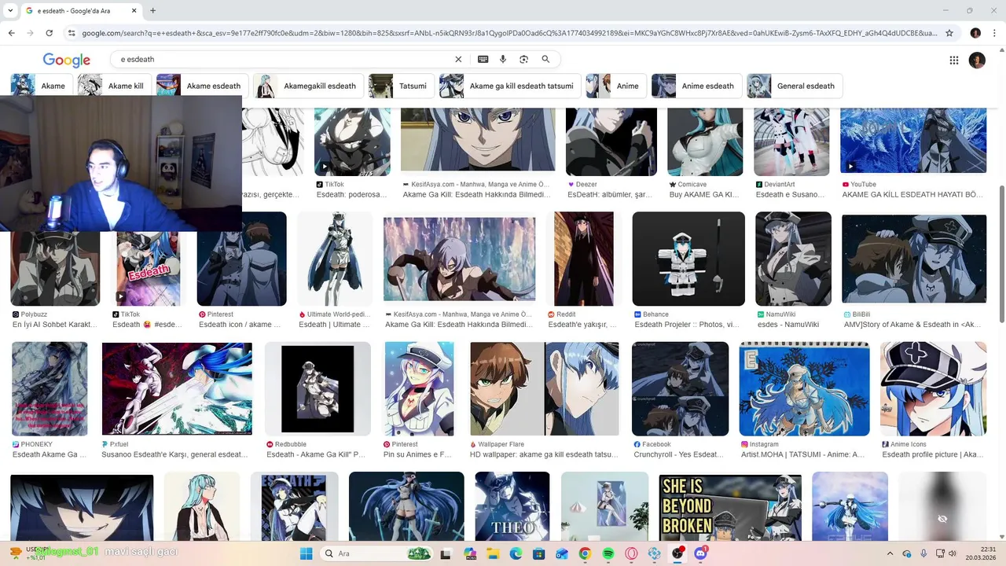Open a new browser tab
Image resolution: width=1006 pixels, height=566 pixels.
[152, 10]
